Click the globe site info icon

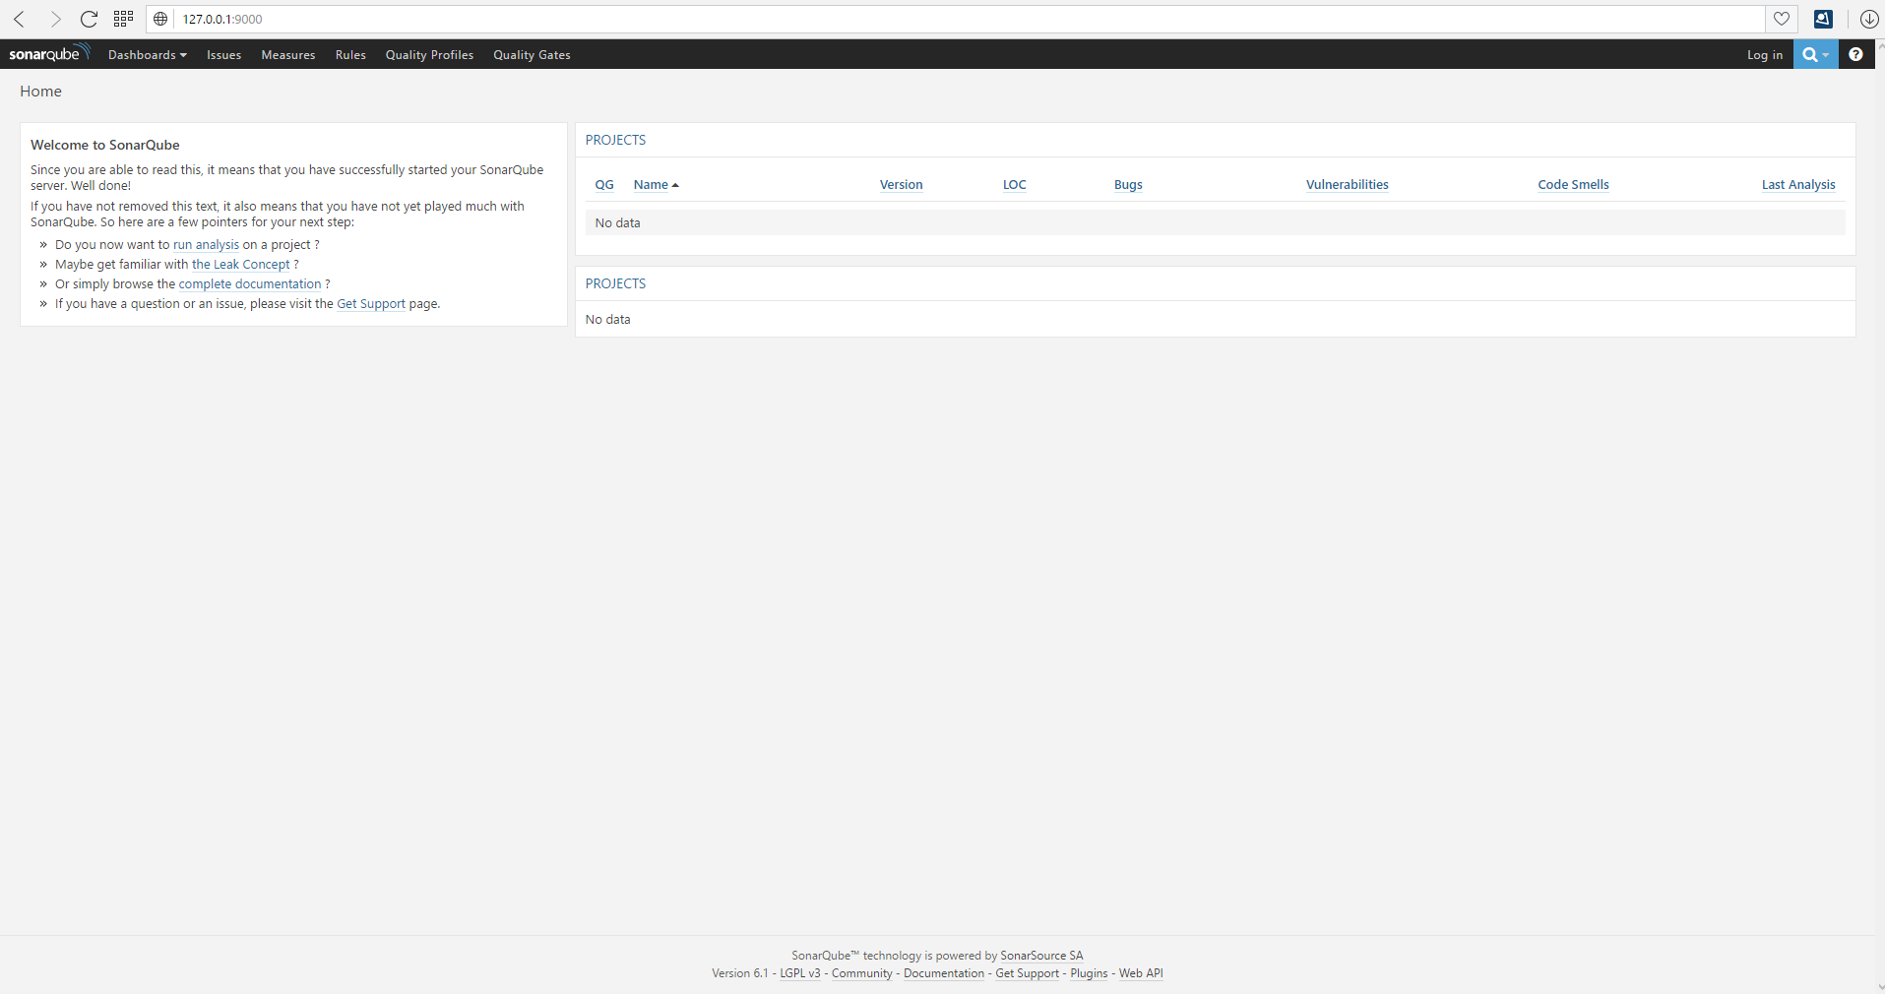click(160, 19)
